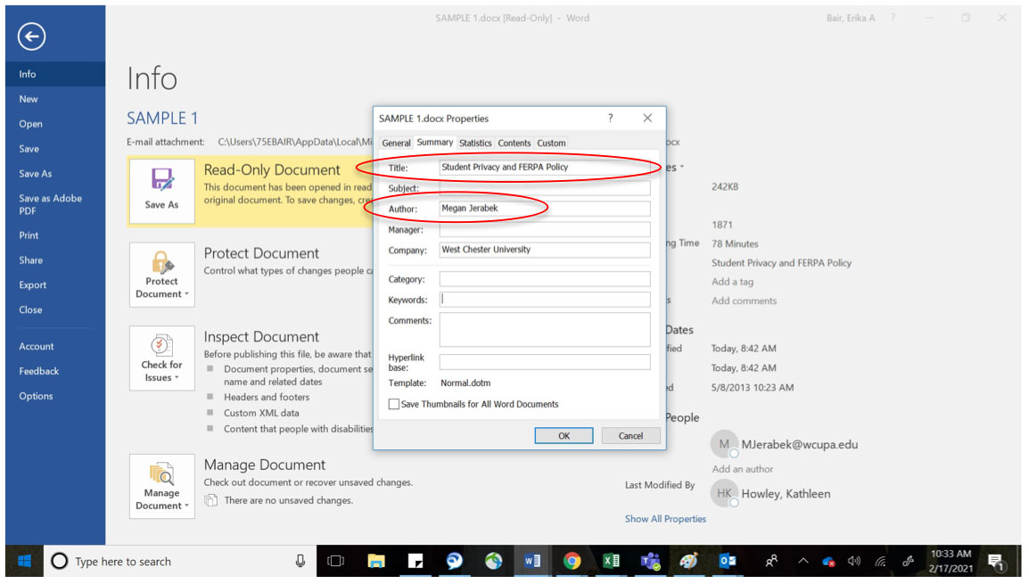Click the help question mark in Properties dialog
The image size is (1029, 584).
click(x=610, y=118)
